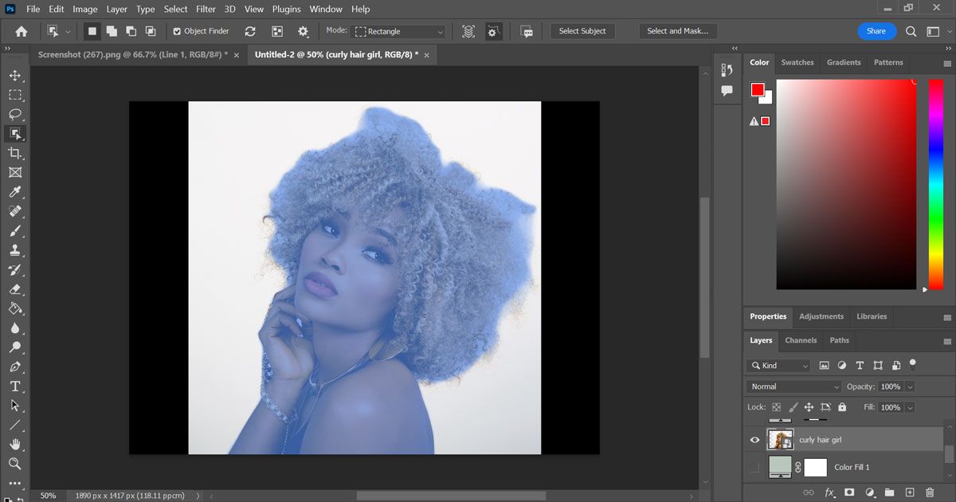This screenshot has width=956, height=502.
Task: Open the tool preset picker arrow
Action: point(68,31)
